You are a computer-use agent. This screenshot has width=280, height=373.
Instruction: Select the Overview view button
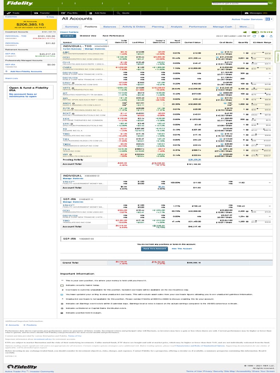coord(68,36)
